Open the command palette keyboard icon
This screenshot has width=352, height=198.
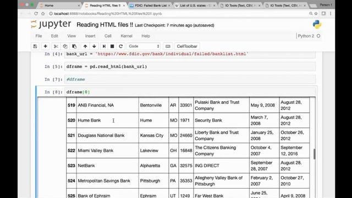(x=168, y=46)
